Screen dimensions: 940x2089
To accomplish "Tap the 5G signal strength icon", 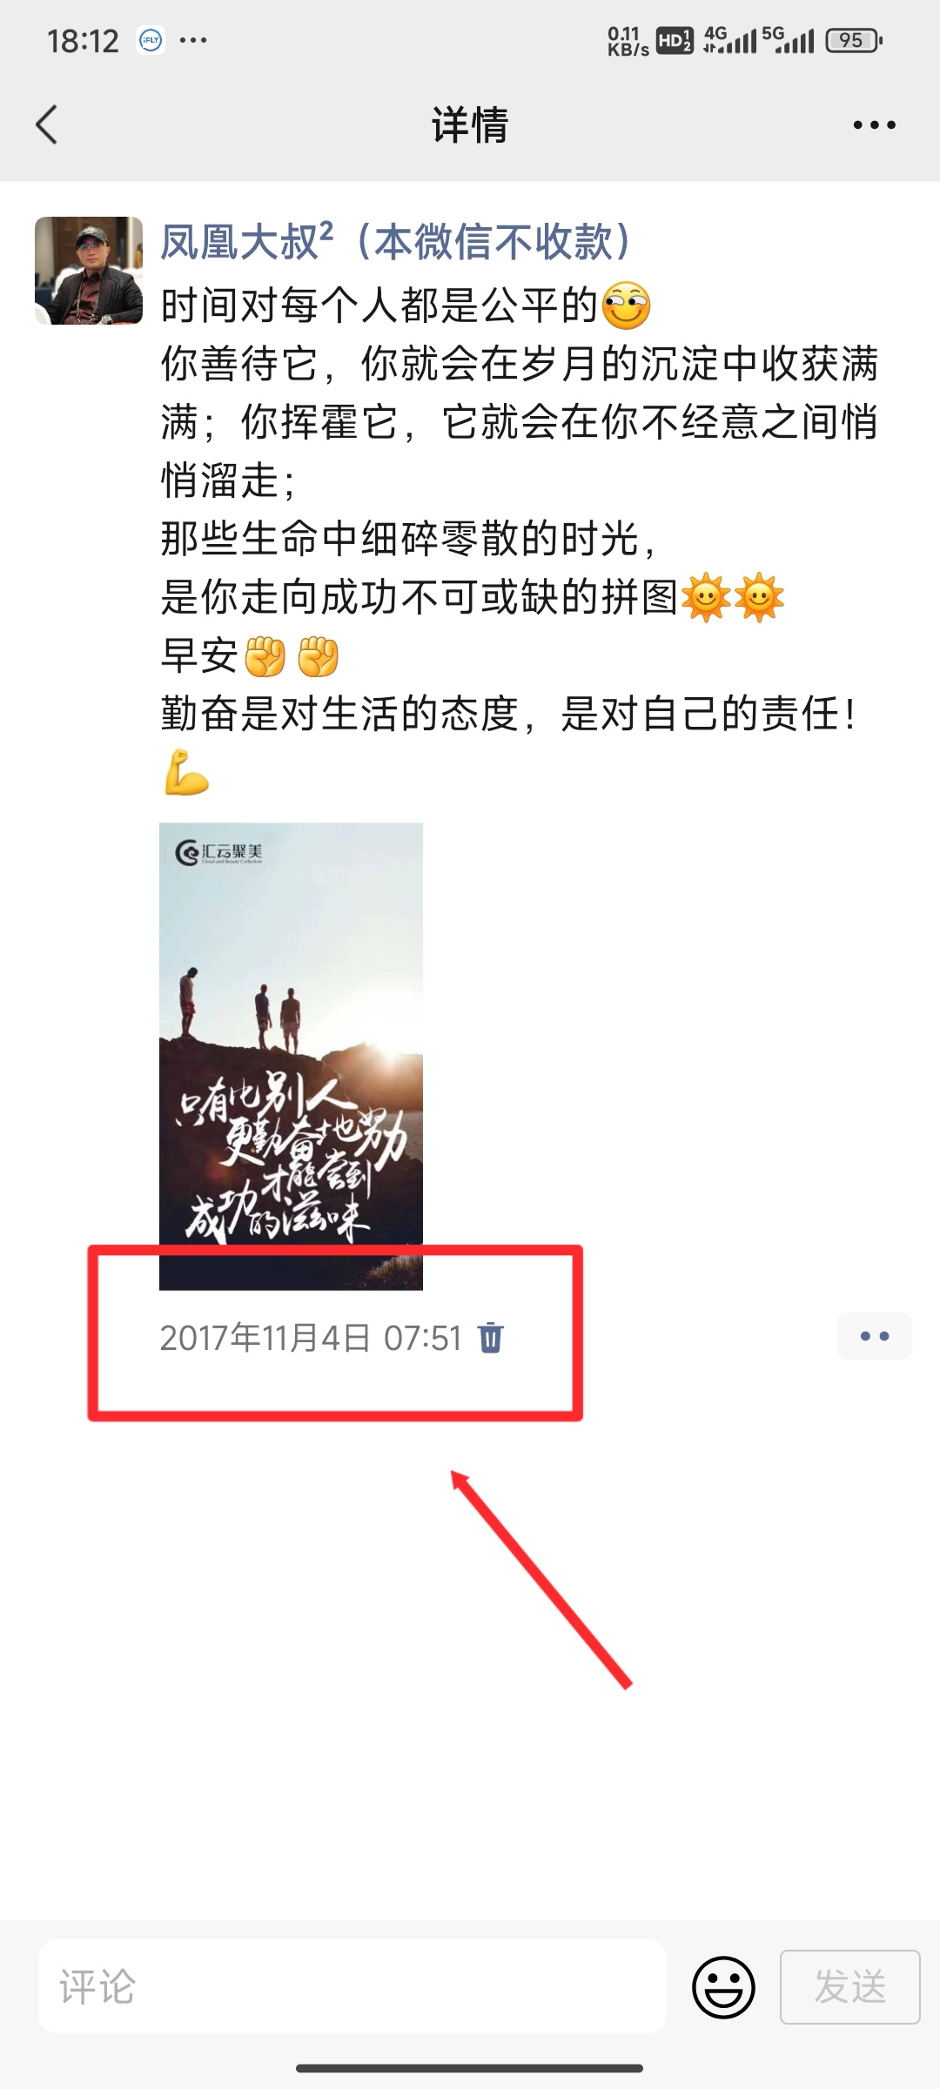I will click(788, 40).
